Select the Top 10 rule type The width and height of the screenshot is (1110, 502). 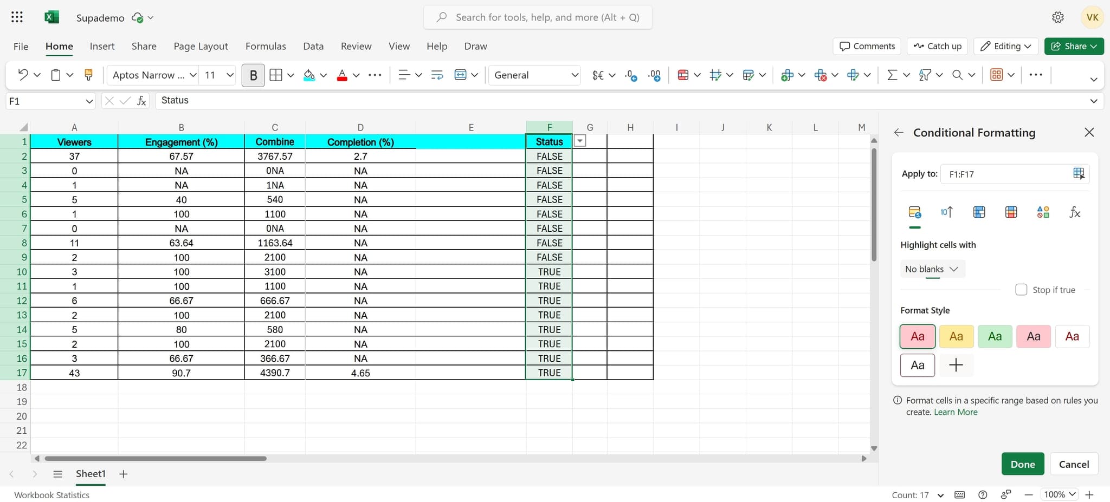coord(947,212)
